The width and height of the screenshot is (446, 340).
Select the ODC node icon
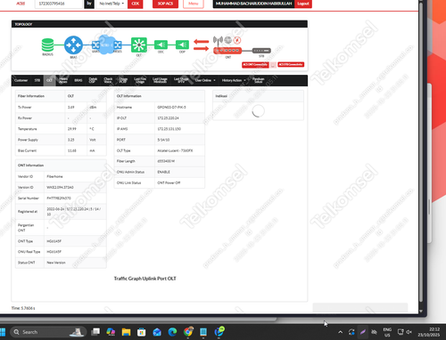pos(161,45)
